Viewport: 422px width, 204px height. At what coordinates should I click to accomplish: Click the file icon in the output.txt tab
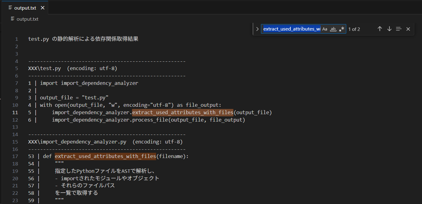[11, 8]
